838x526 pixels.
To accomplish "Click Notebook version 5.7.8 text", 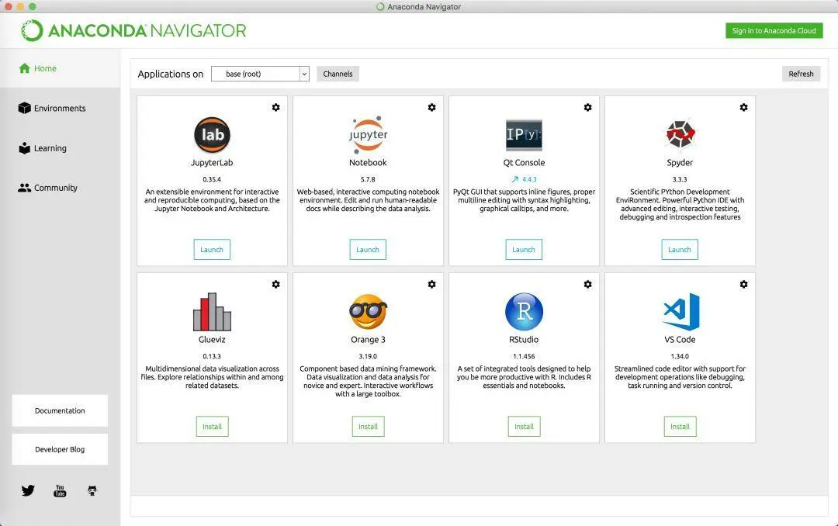I will [368, 179].
